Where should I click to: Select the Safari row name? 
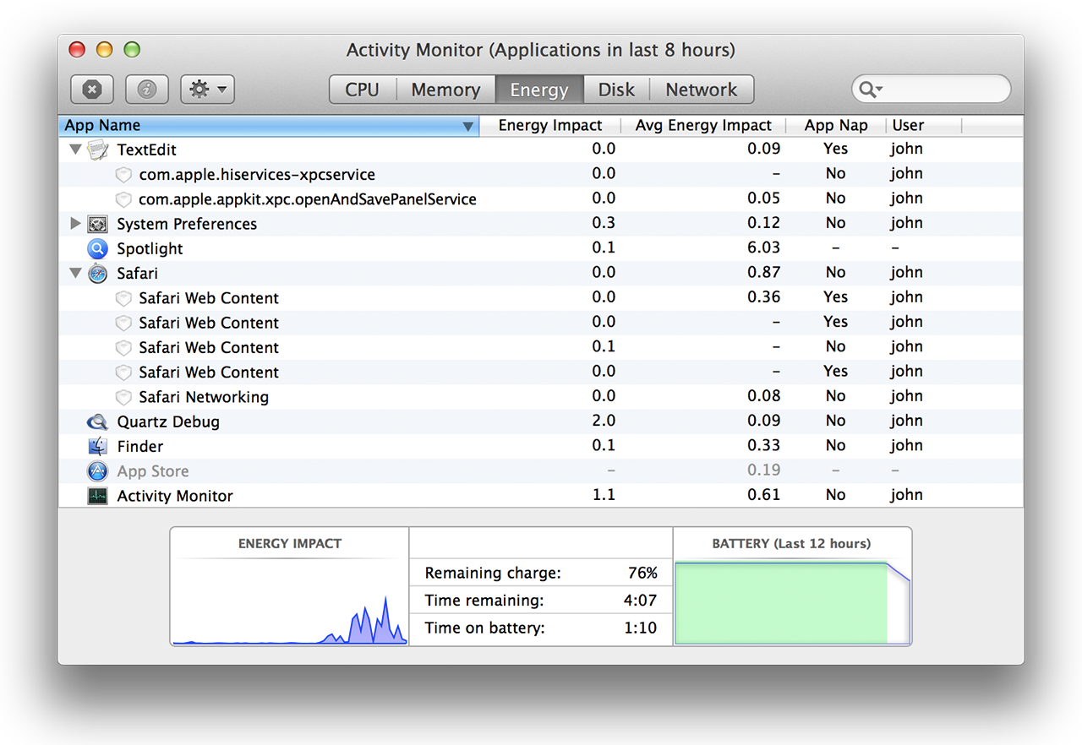pyautogui.click(x=137, y=273)
